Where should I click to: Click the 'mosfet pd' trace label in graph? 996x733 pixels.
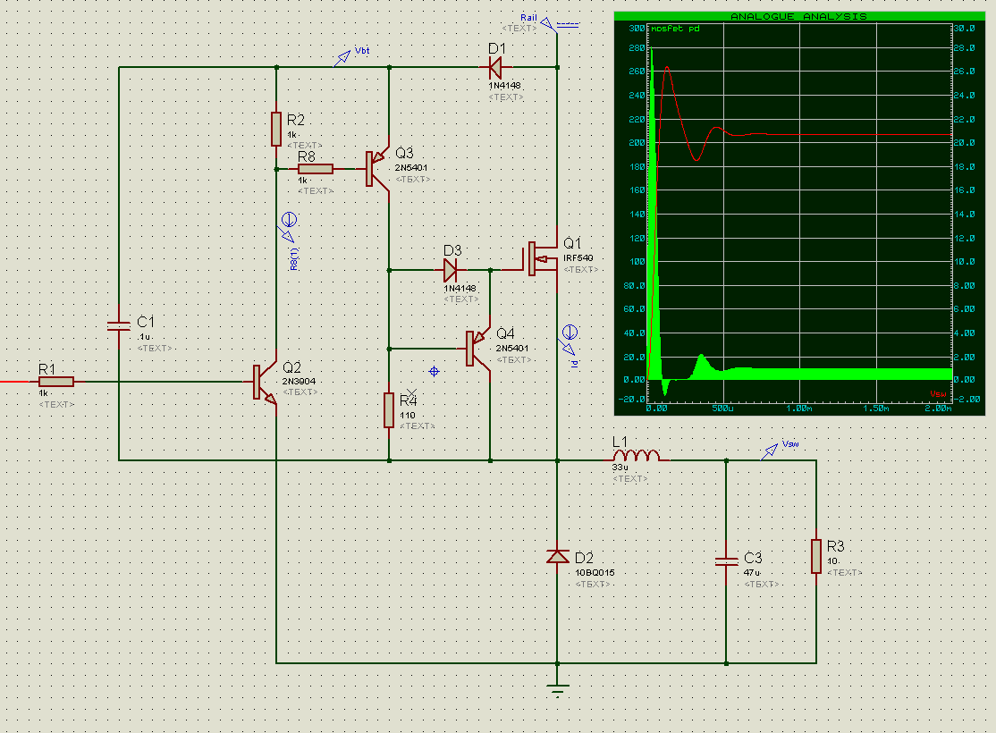pyautogui.click(x=675, y=29)
